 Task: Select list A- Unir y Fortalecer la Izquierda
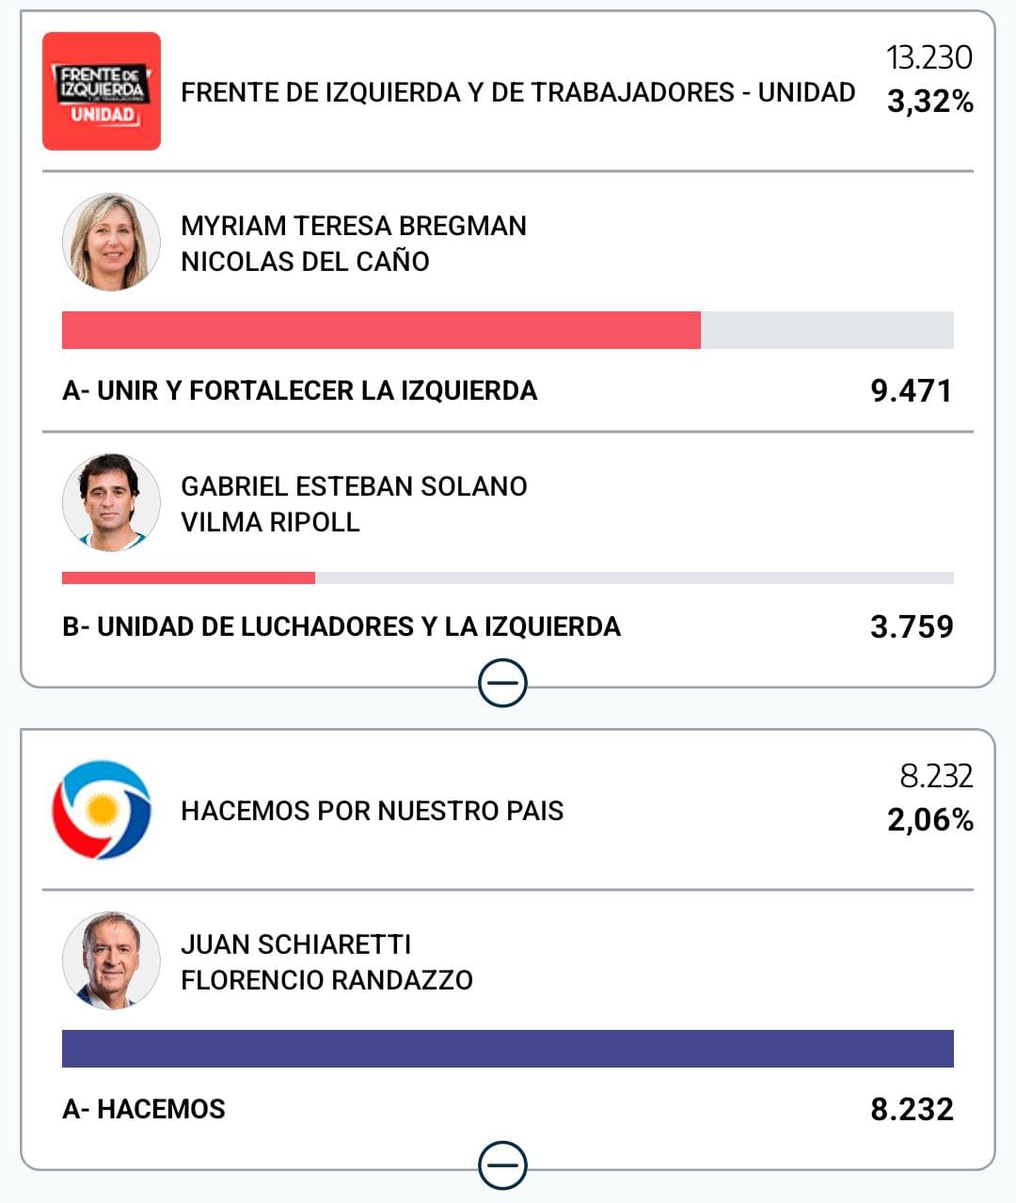(299, 390)
